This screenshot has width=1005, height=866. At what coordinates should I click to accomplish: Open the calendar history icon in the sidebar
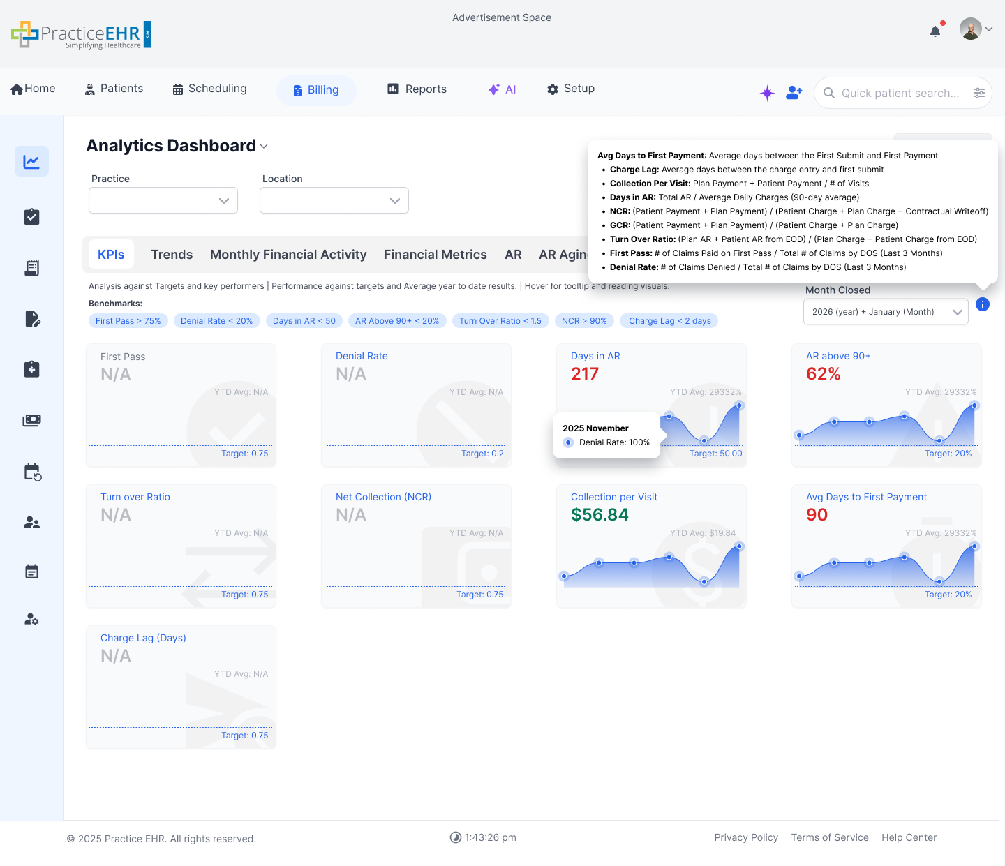point(31,472)
